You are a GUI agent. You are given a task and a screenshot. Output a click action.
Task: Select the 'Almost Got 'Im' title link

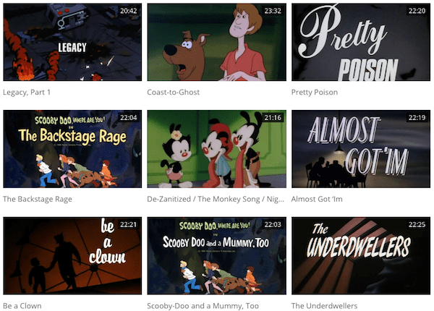pos(317,199)
